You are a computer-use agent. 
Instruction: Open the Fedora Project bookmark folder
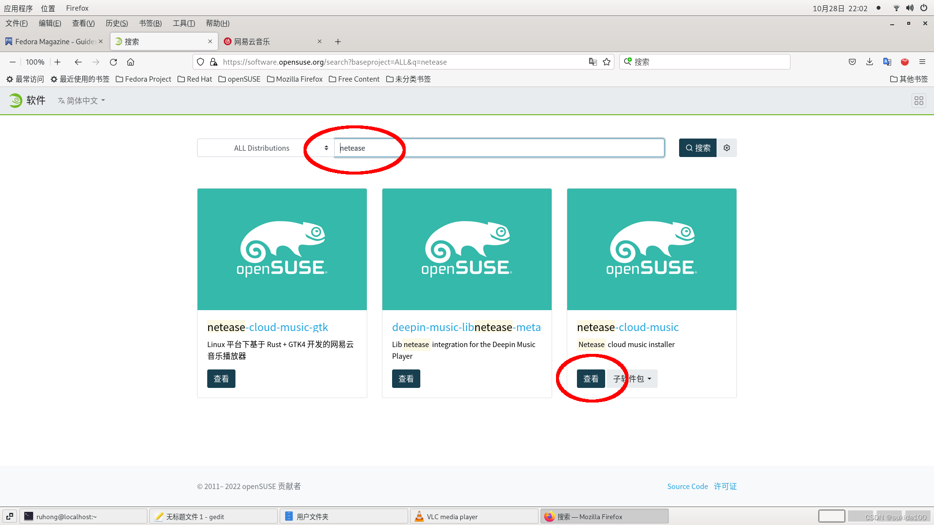144,79
